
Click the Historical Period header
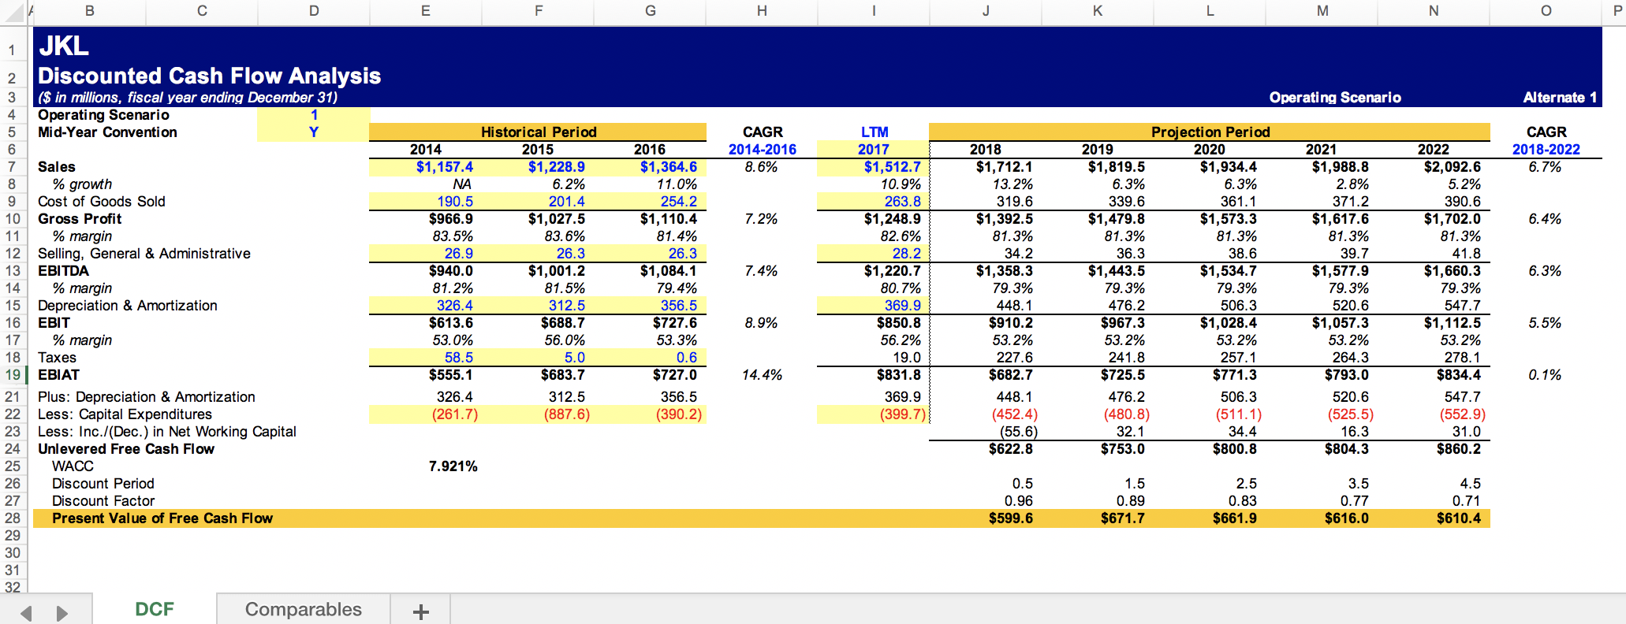538,132
